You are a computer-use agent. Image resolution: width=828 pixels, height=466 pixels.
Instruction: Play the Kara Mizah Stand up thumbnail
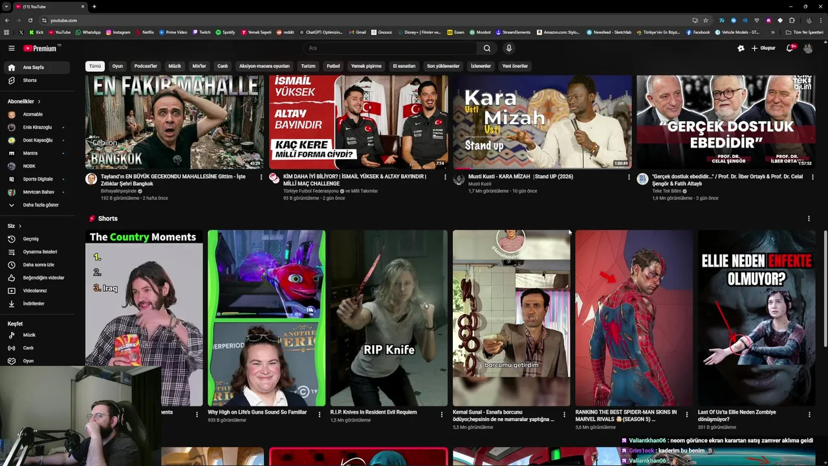coord(542,122)
